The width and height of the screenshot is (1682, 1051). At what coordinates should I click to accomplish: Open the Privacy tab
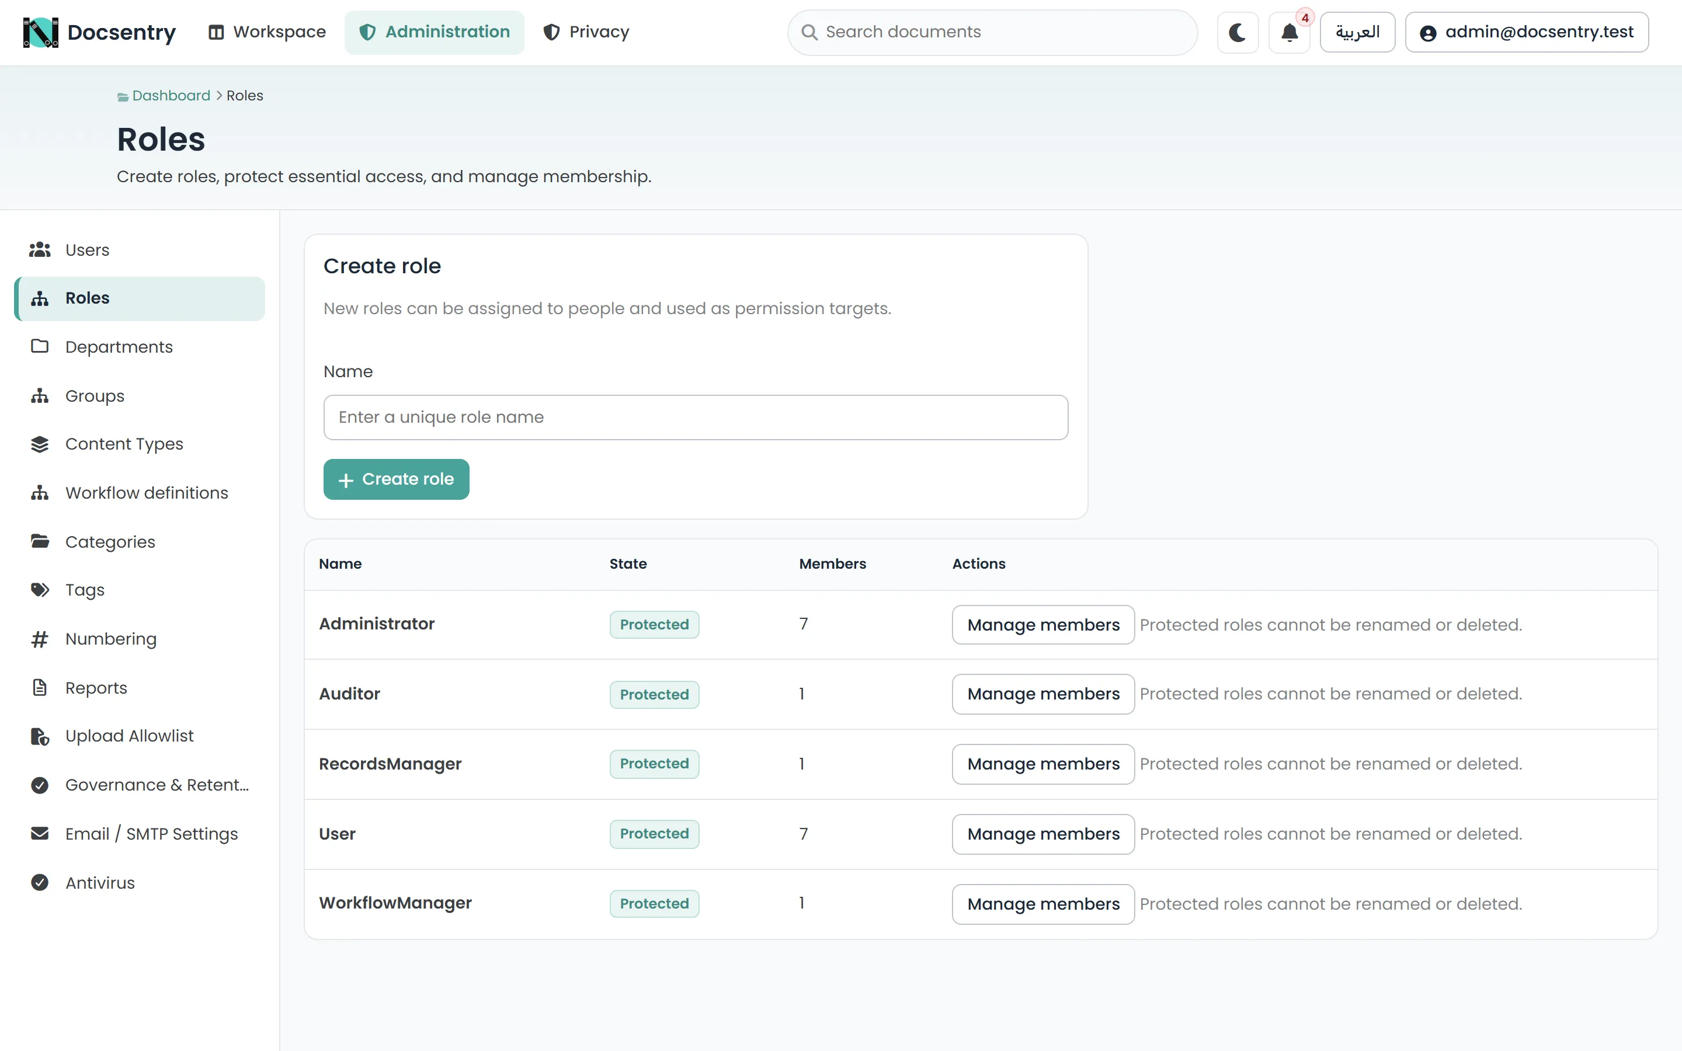586,32
